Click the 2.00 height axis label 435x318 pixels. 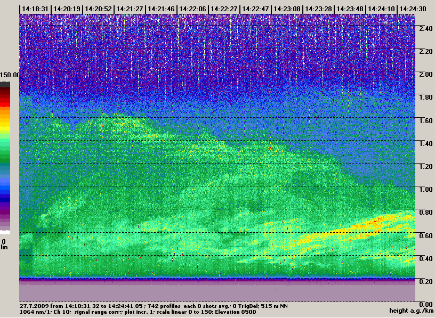(x=425, y=74)
